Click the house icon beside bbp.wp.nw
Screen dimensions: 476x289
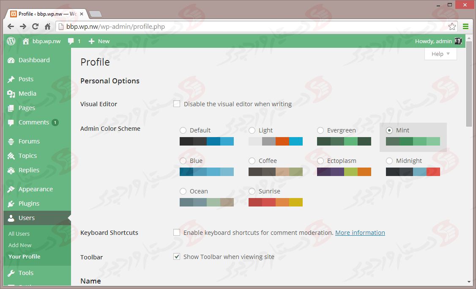[26, 41]
